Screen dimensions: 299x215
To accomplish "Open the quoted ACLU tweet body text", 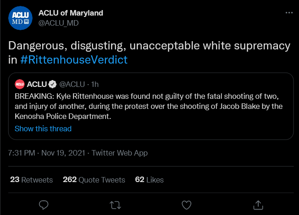I will pyautogui.click(x=148, y=107).
